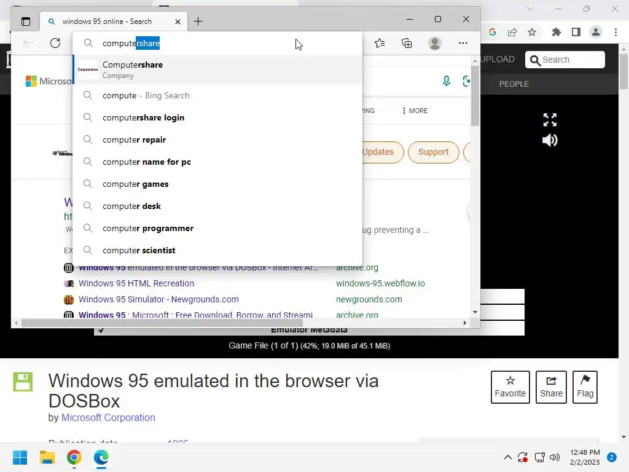Choose 'computer name for pc' suggestion

point(218,162)
